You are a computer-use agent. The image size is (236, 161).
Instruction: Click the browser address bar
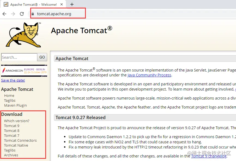58,13
